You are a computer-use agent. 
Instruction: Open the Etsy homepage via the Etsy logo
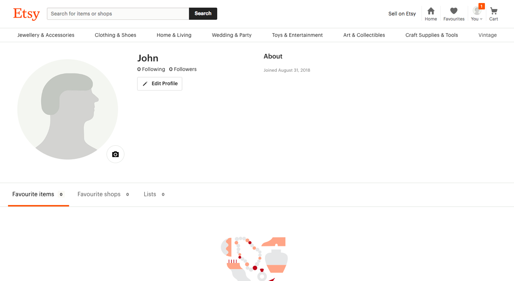coord(26,14)
